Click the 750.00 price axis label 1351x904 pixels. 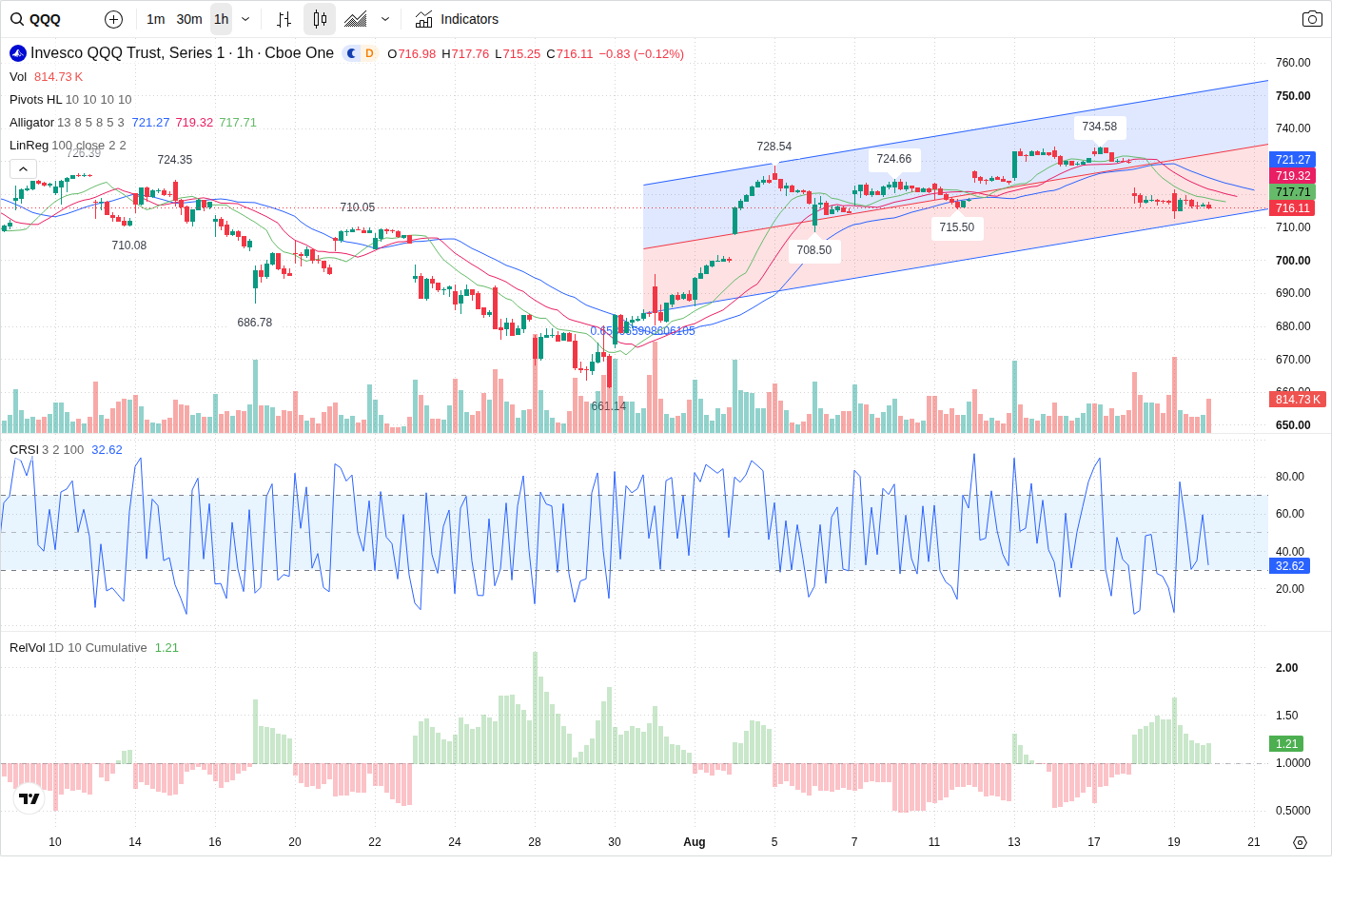[1293, 96]
